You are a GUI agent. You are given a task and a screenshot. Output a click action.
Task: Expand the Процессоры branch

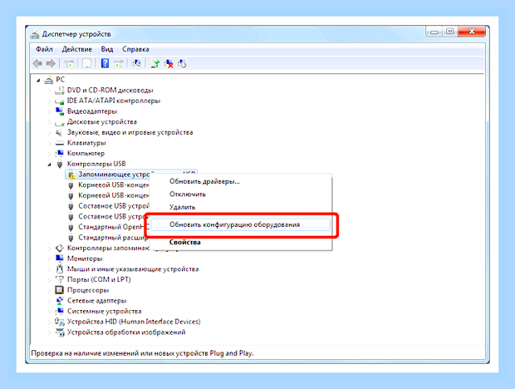coord(49,290)
